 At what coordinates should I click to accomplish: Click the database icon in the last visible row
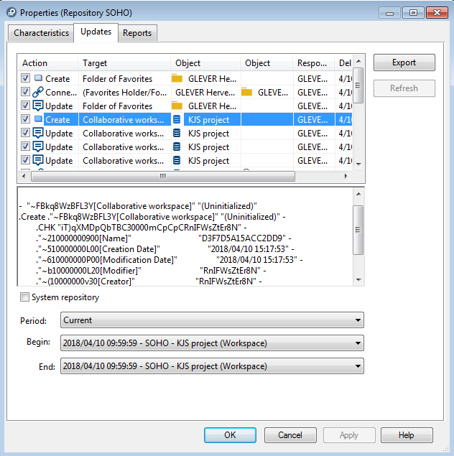(x=177, y=161)
